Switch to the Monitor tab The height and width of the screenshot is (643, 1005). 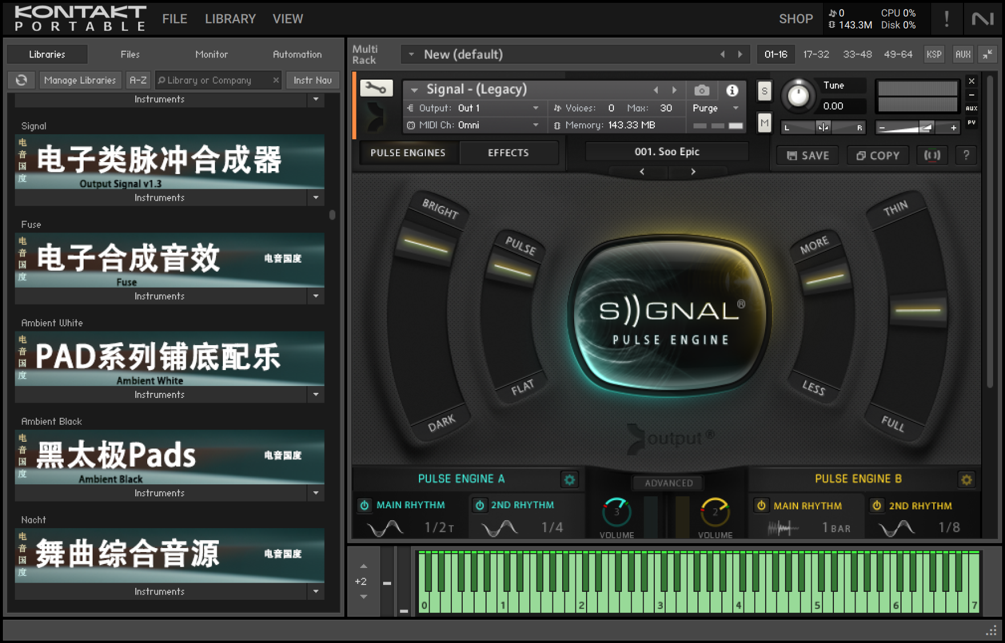click(211, 54)
